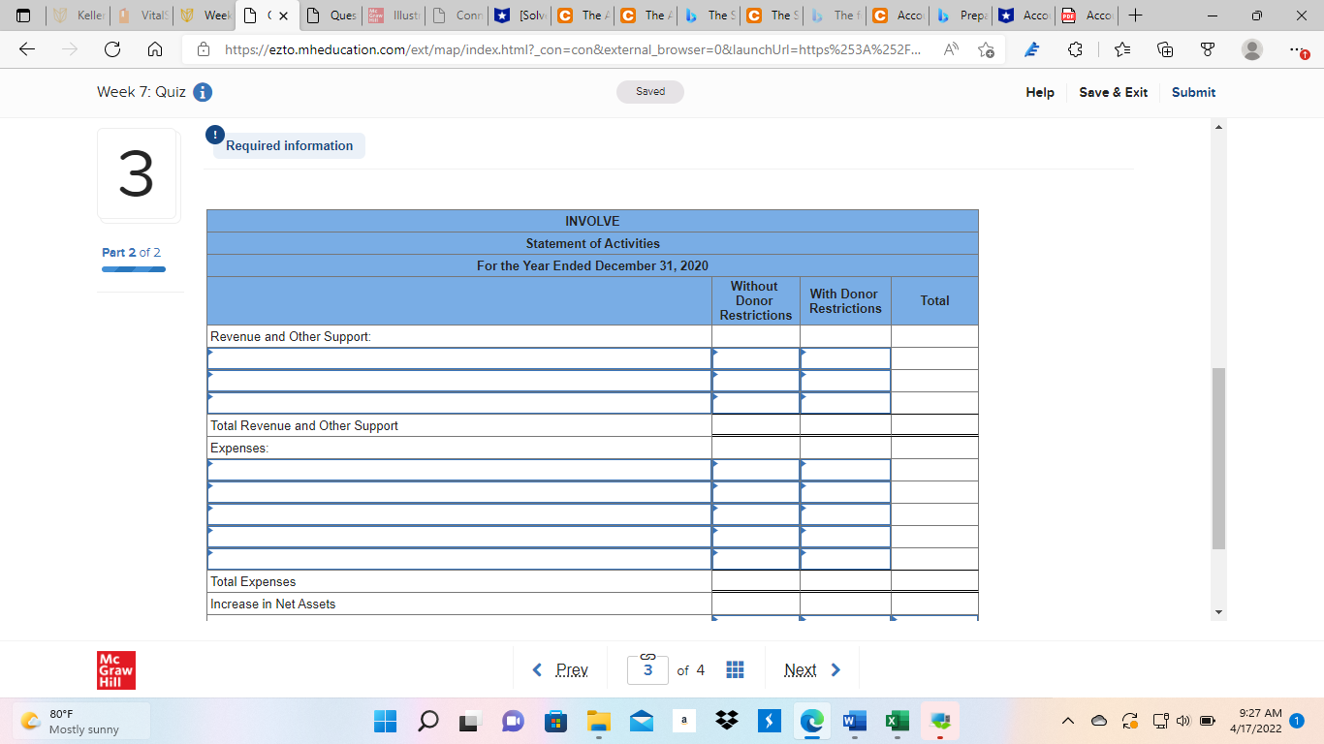Open the third account dropdown under Revenue and Other Support
The width and height of the screenshot is (1324, 744).
(x=459, y=403)
